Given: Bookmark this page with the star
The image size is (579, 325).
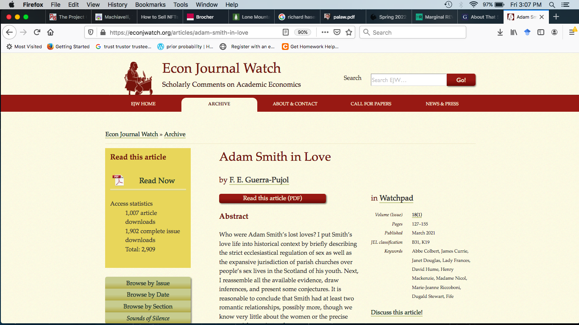Looking at the screenshot, I should 349,33.
